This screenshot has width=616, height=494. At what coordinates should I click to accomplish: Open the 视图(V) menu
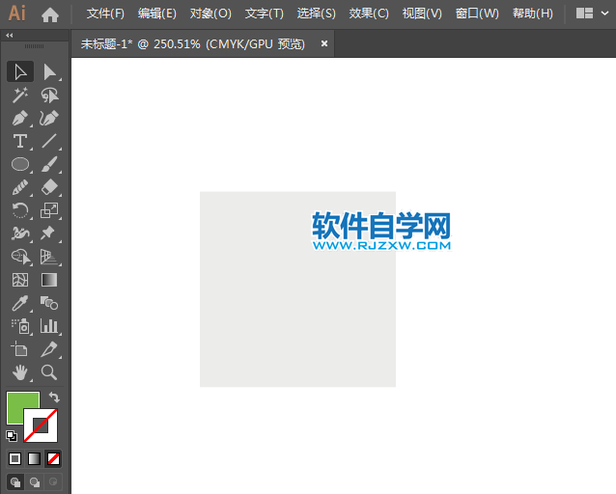click(422, 14)
